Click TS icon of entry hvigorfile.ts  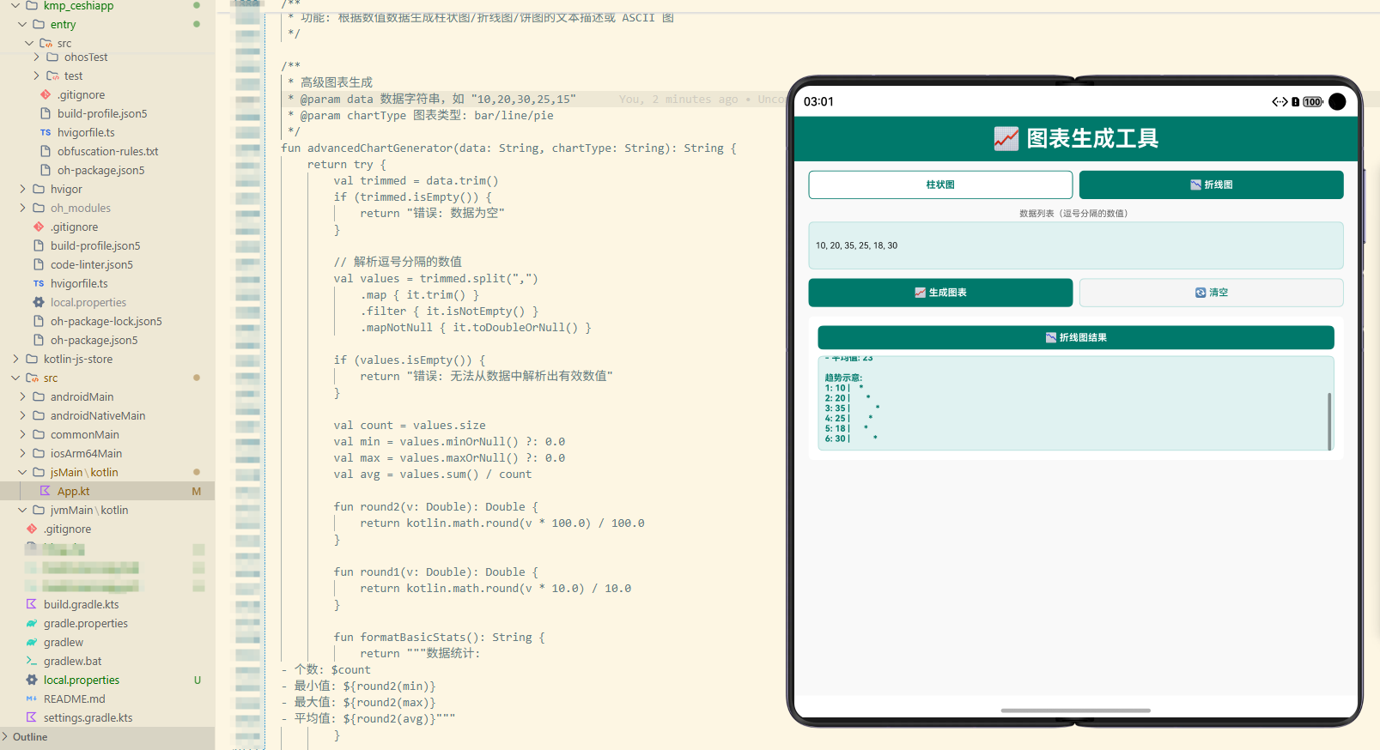click(x=46, y=133)
